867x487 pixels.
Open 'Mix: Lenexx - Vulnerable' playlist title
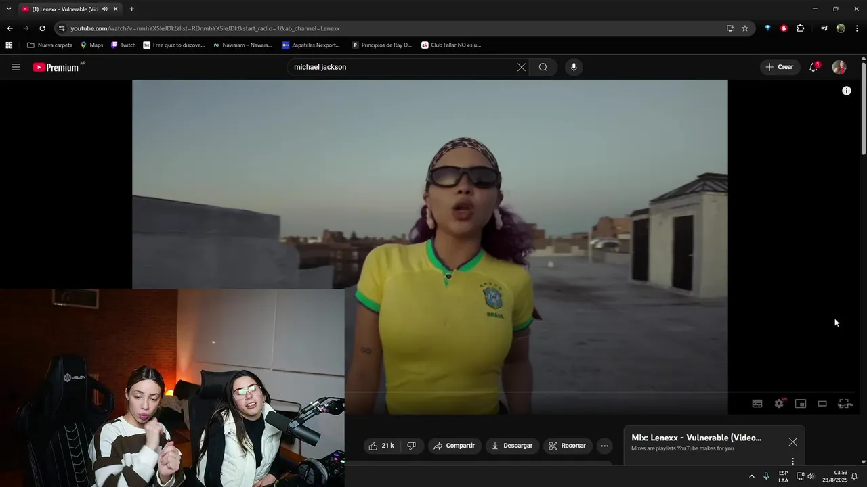(696, 438)
